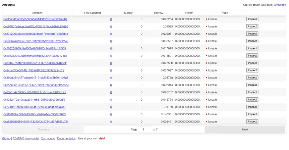Open account address starting 0x331e97
This screenshot has width=289, height=150.
click(35, 63)
